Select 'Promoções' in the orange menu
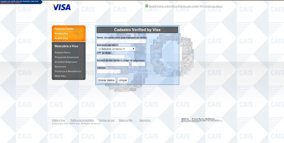Image resolution: width=284 pixels, height=143 pixels. [x=61, y=33]
